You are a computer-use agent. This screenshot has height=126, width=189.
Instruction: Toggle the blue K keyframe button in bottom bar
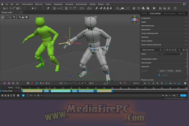click(x=23, y=95)
